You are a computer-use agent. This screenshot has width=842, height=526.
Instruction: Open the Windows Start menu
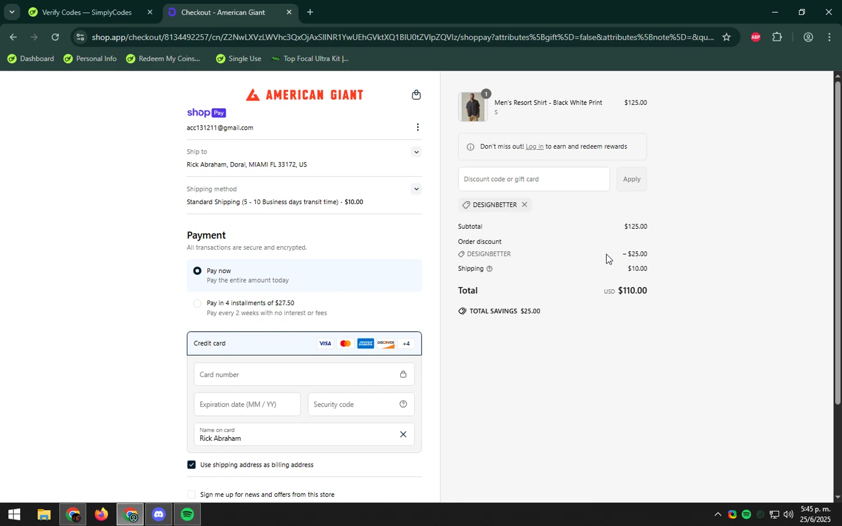(x=14, y=514)
